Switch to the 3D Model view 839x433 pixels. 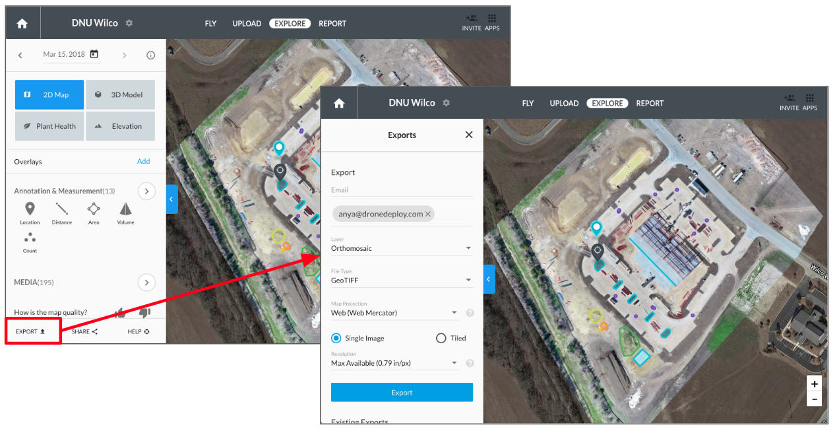120,95
